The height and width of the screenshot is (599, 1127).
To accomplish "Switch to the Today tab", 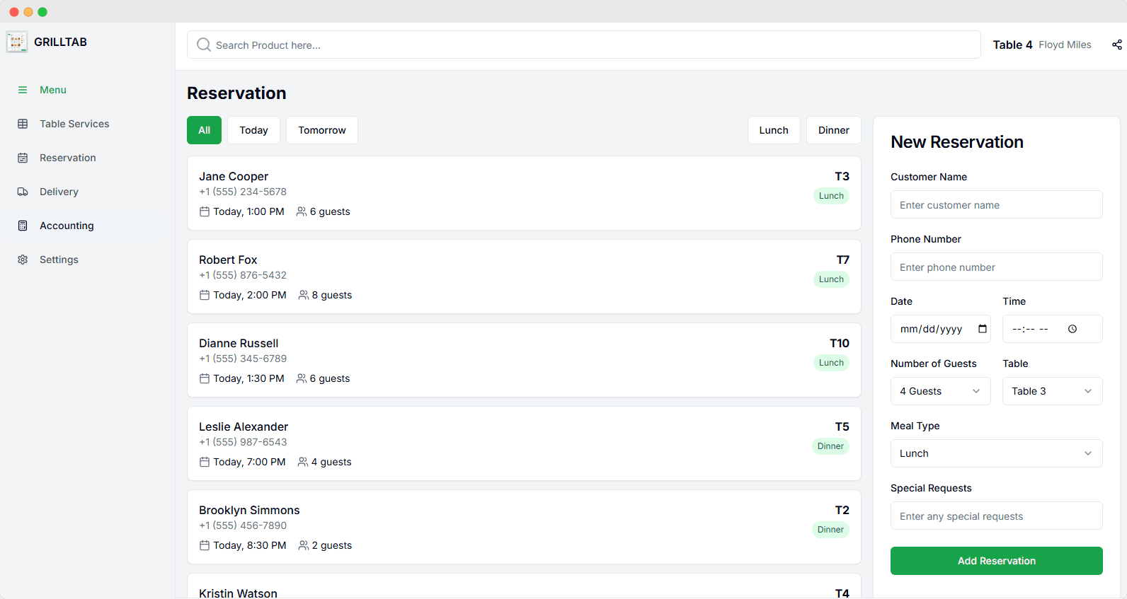I will coord(253,130).
